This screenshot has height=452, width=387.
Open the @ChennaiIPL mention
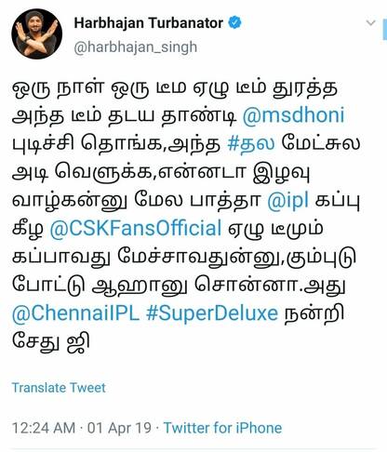75,313
